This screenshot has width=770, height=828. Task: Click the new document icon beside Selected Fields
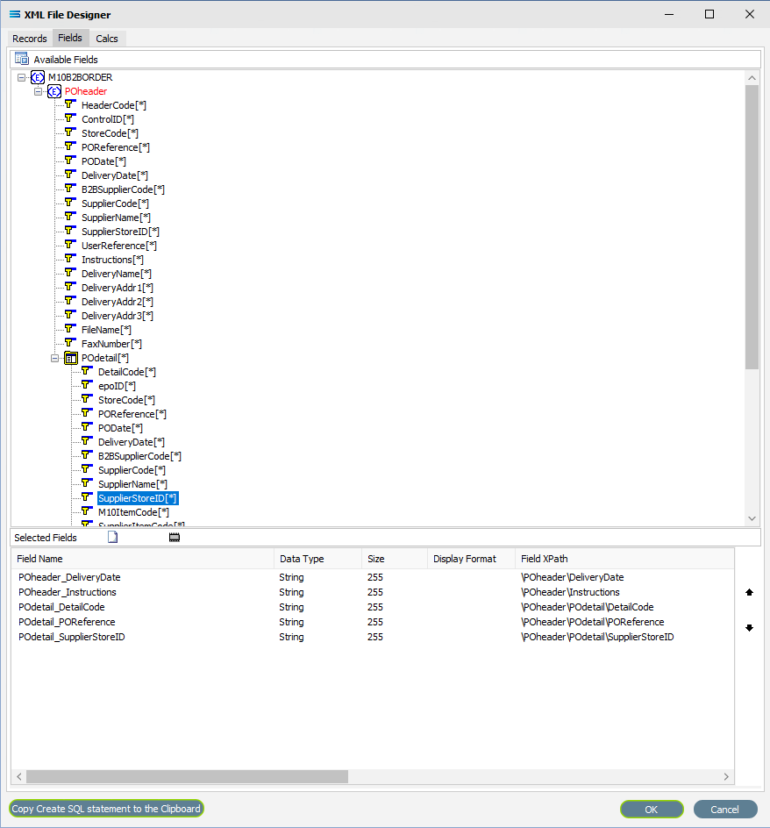pos(112,537)
